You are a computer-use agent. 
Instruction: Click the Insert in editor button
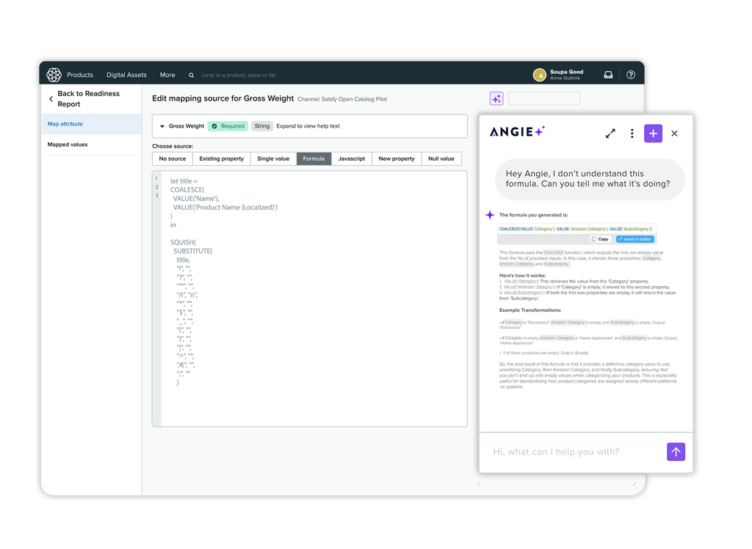(634, 239)
